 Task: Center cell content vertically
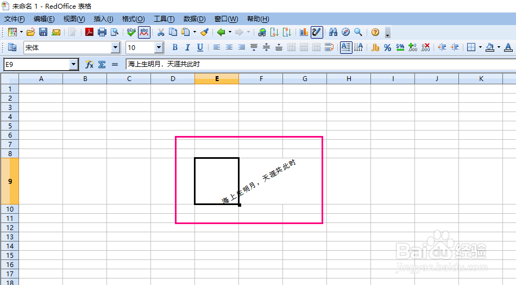coord(266,47)
